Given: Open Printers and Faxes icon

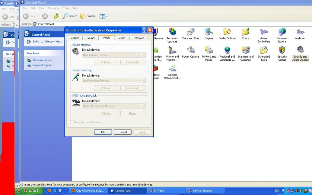Looking at the screenshot, I should (x=209, y=50).
